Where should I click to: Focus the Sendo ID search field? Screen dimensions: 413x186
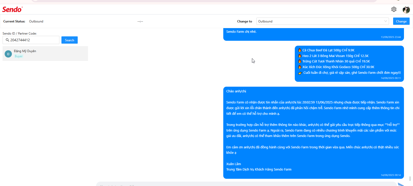pos(31,40)
